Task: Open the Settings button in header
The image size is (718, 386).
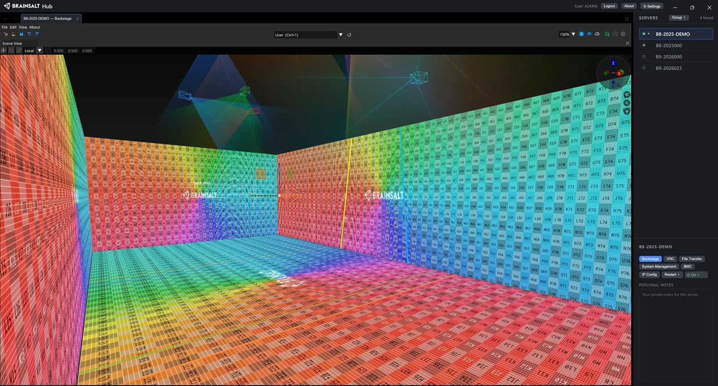Action: pos(652,6)
